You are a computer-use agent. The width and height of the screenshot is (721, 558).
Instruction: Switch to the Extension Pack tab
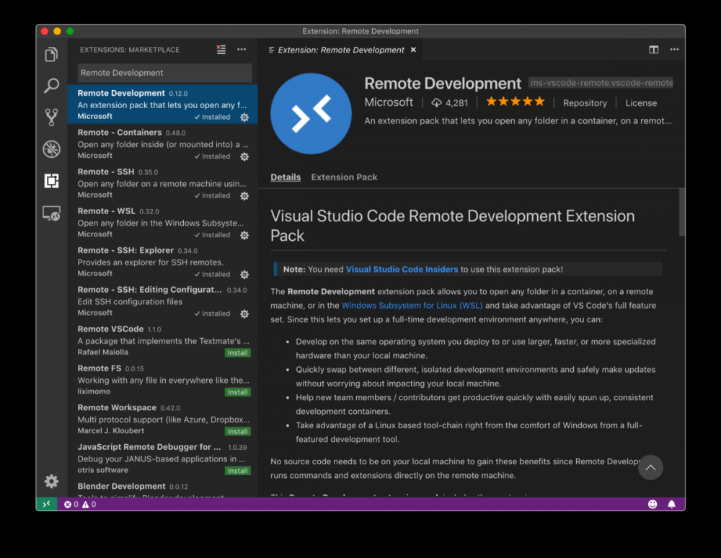344,177
